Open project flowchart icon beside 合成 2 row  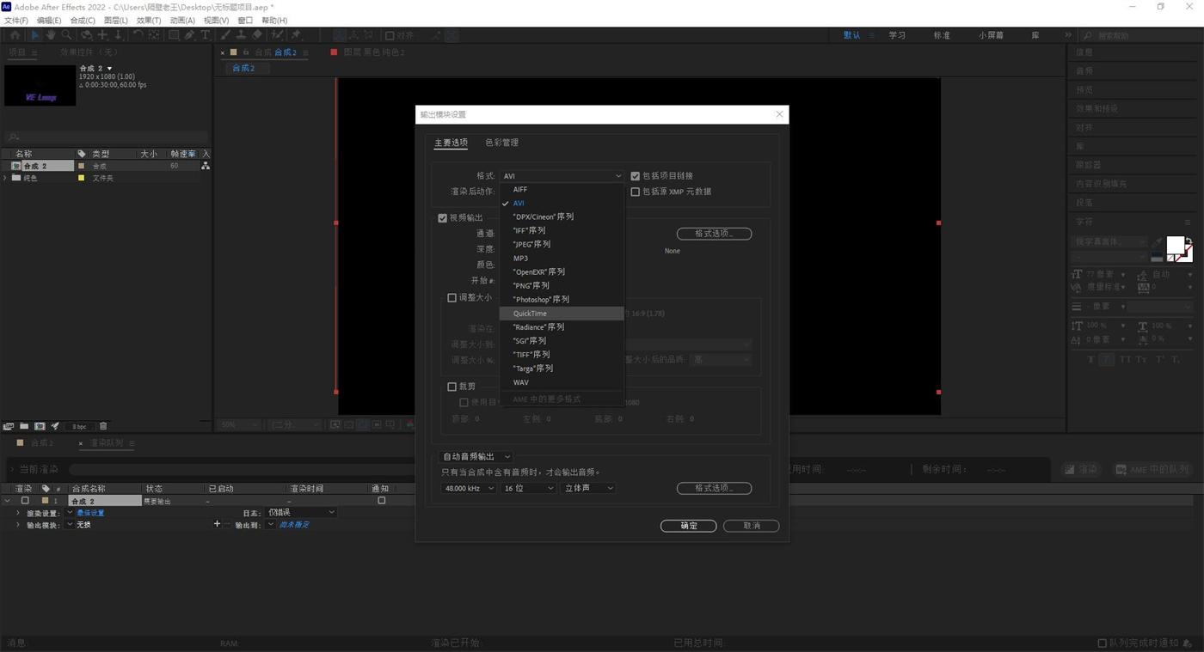206,166
